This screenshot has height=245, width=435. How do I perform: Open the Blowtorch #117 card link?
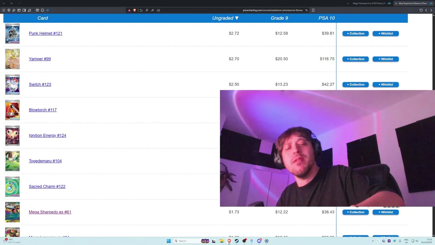point(43,110)
